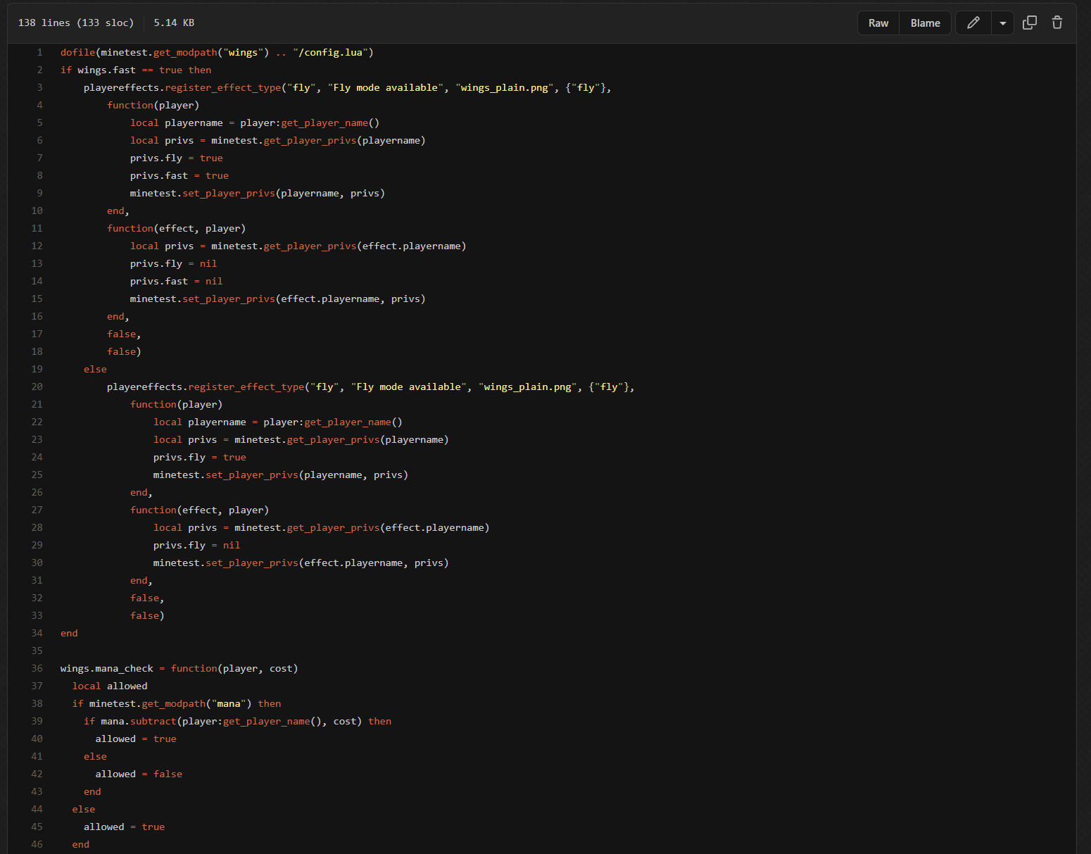
Task: Open the Raw file view
Action: click(x=878, y=23)
